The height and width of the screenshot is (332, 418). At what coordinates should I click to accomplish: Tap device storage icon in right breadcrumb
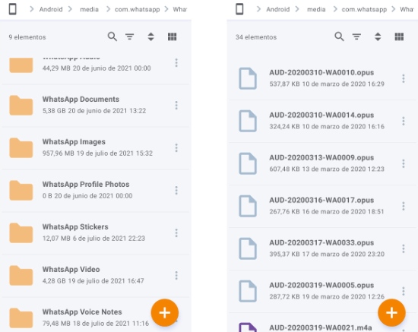[239, 9]
